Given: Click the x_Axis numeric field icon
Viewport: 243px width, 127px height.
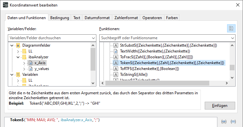Looking at the screenshot, I should coord(31,63).
